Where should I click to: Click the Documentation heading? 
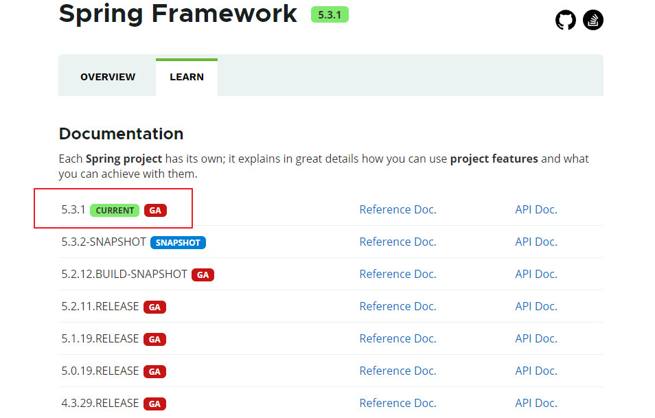tap(121, 134)
